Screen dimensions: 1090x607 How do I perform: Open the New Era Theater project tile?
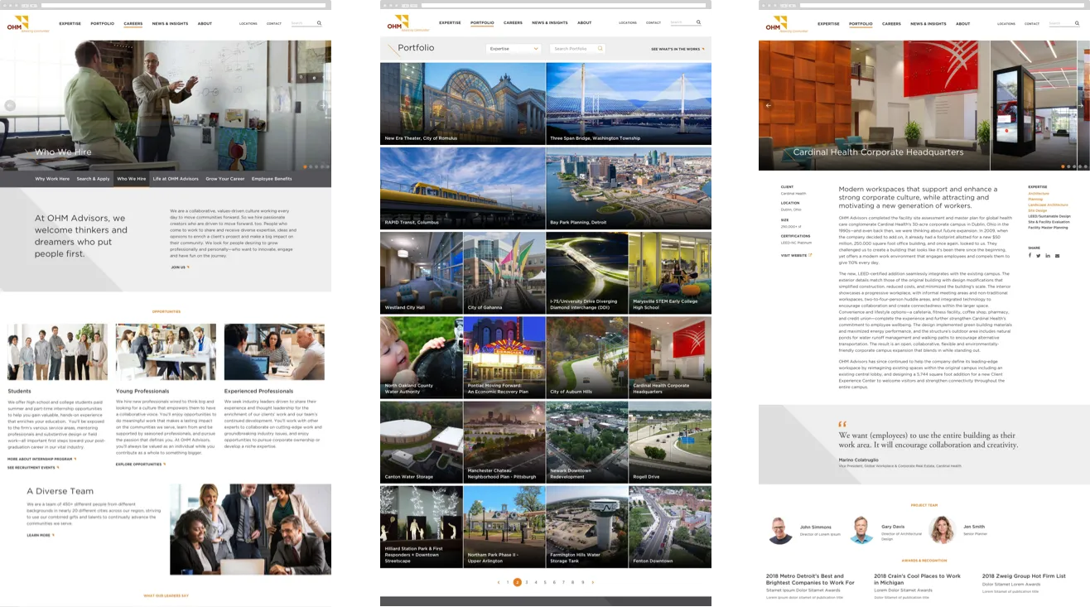pyautogui.click(x=463, y=104)
